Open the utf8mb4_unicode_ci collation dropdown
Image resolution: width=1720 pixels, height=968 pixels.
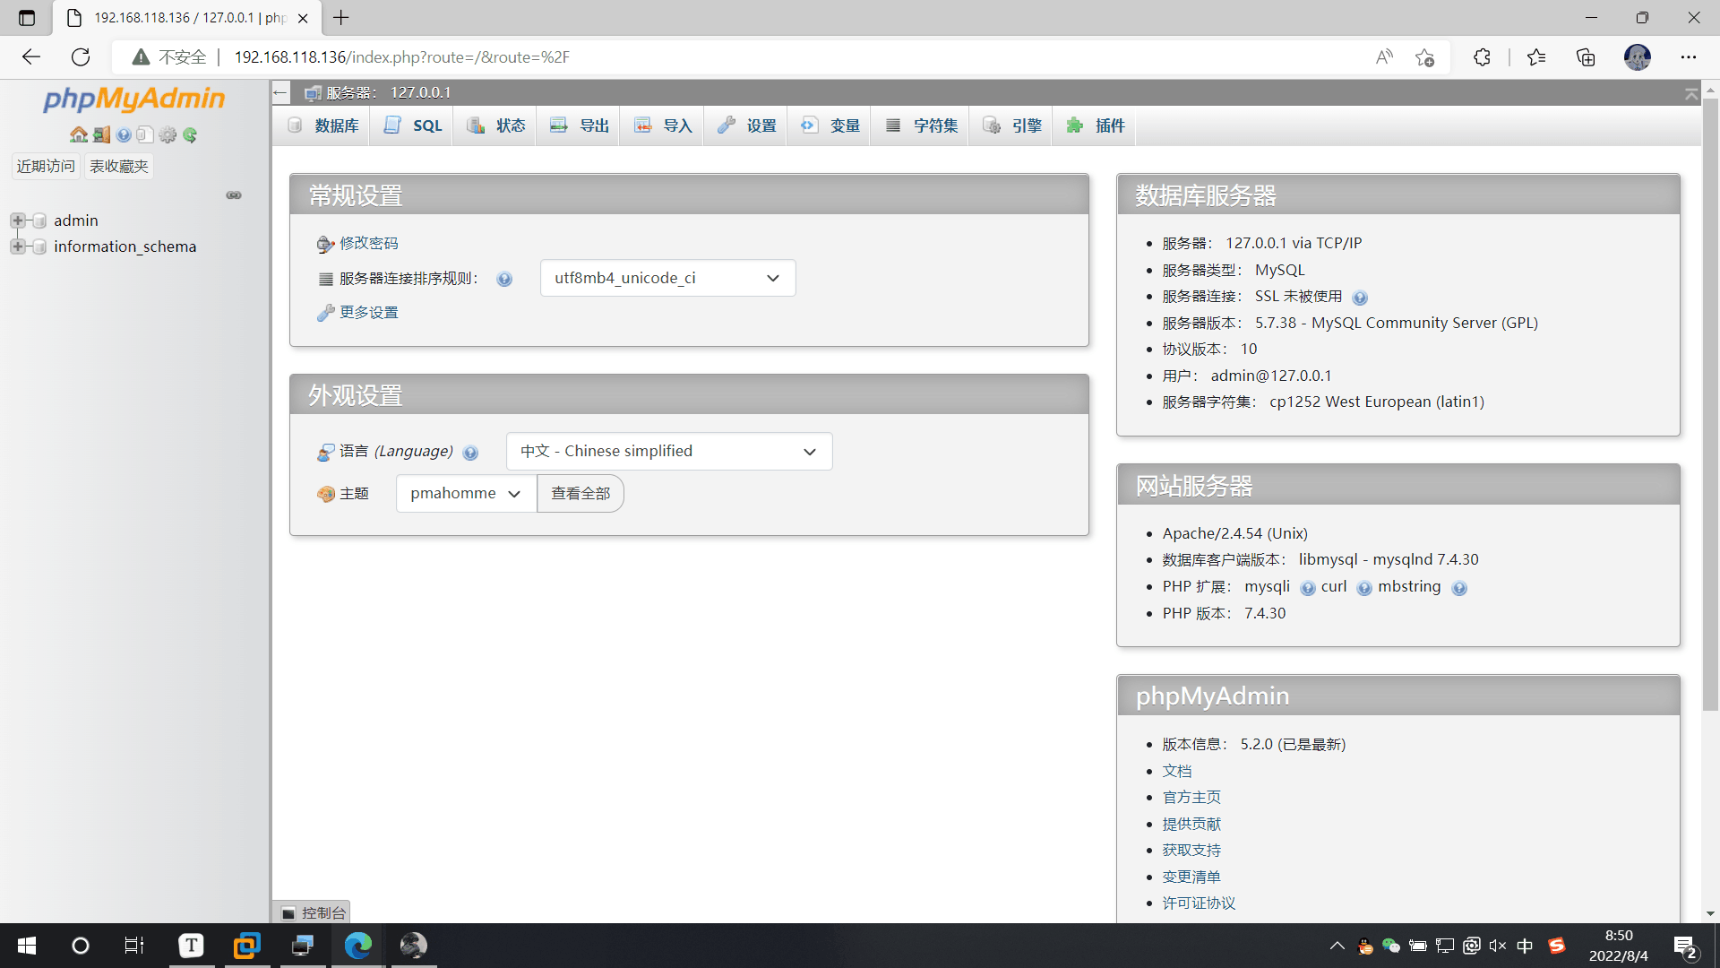click(x=667, y=278)
